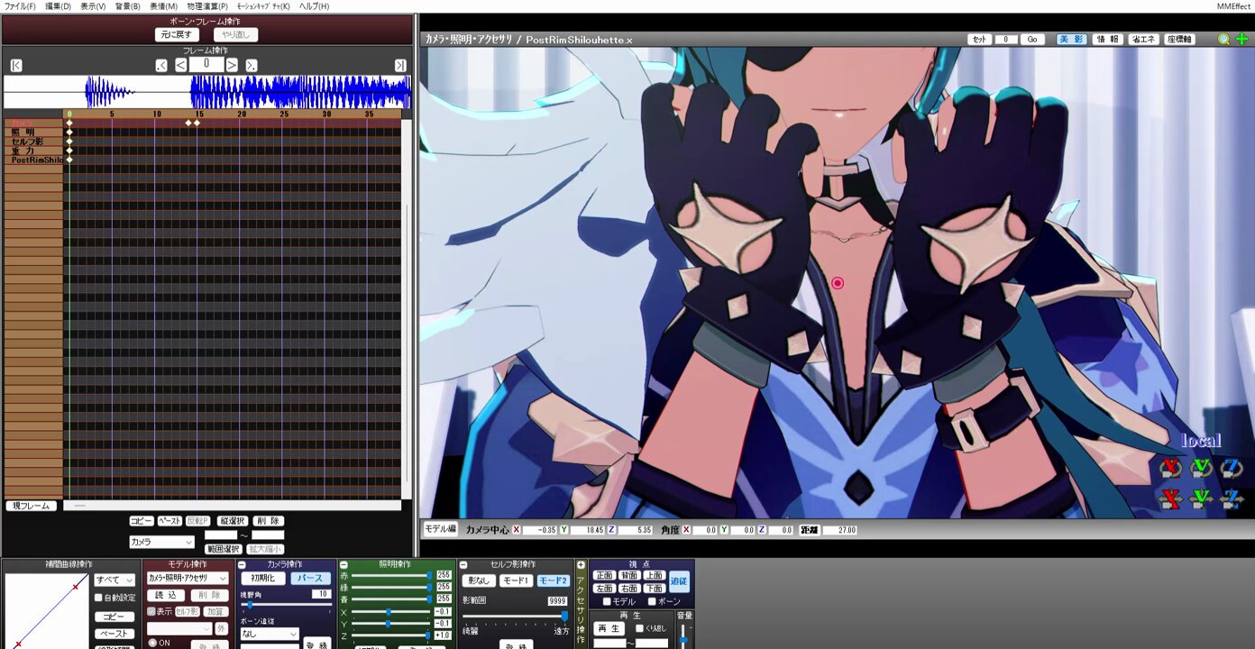This screenshot has width=1255, height=649.
Task: Click the magnifier zoom view icon
Action: click(x=1223, y=39)
